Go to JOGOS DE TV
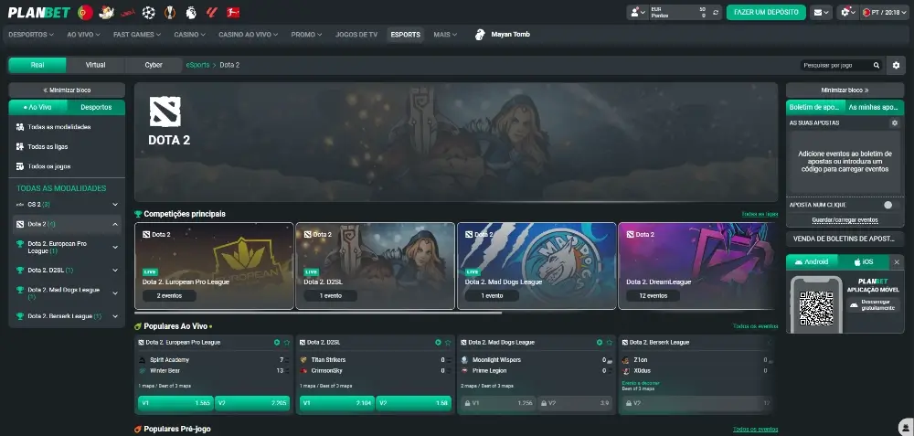The image size is (914, 436). 356,35
